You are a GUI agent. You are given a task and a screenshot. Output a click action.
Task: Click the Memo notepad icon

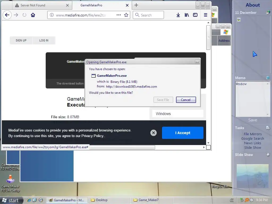click(x=268, y=78)
